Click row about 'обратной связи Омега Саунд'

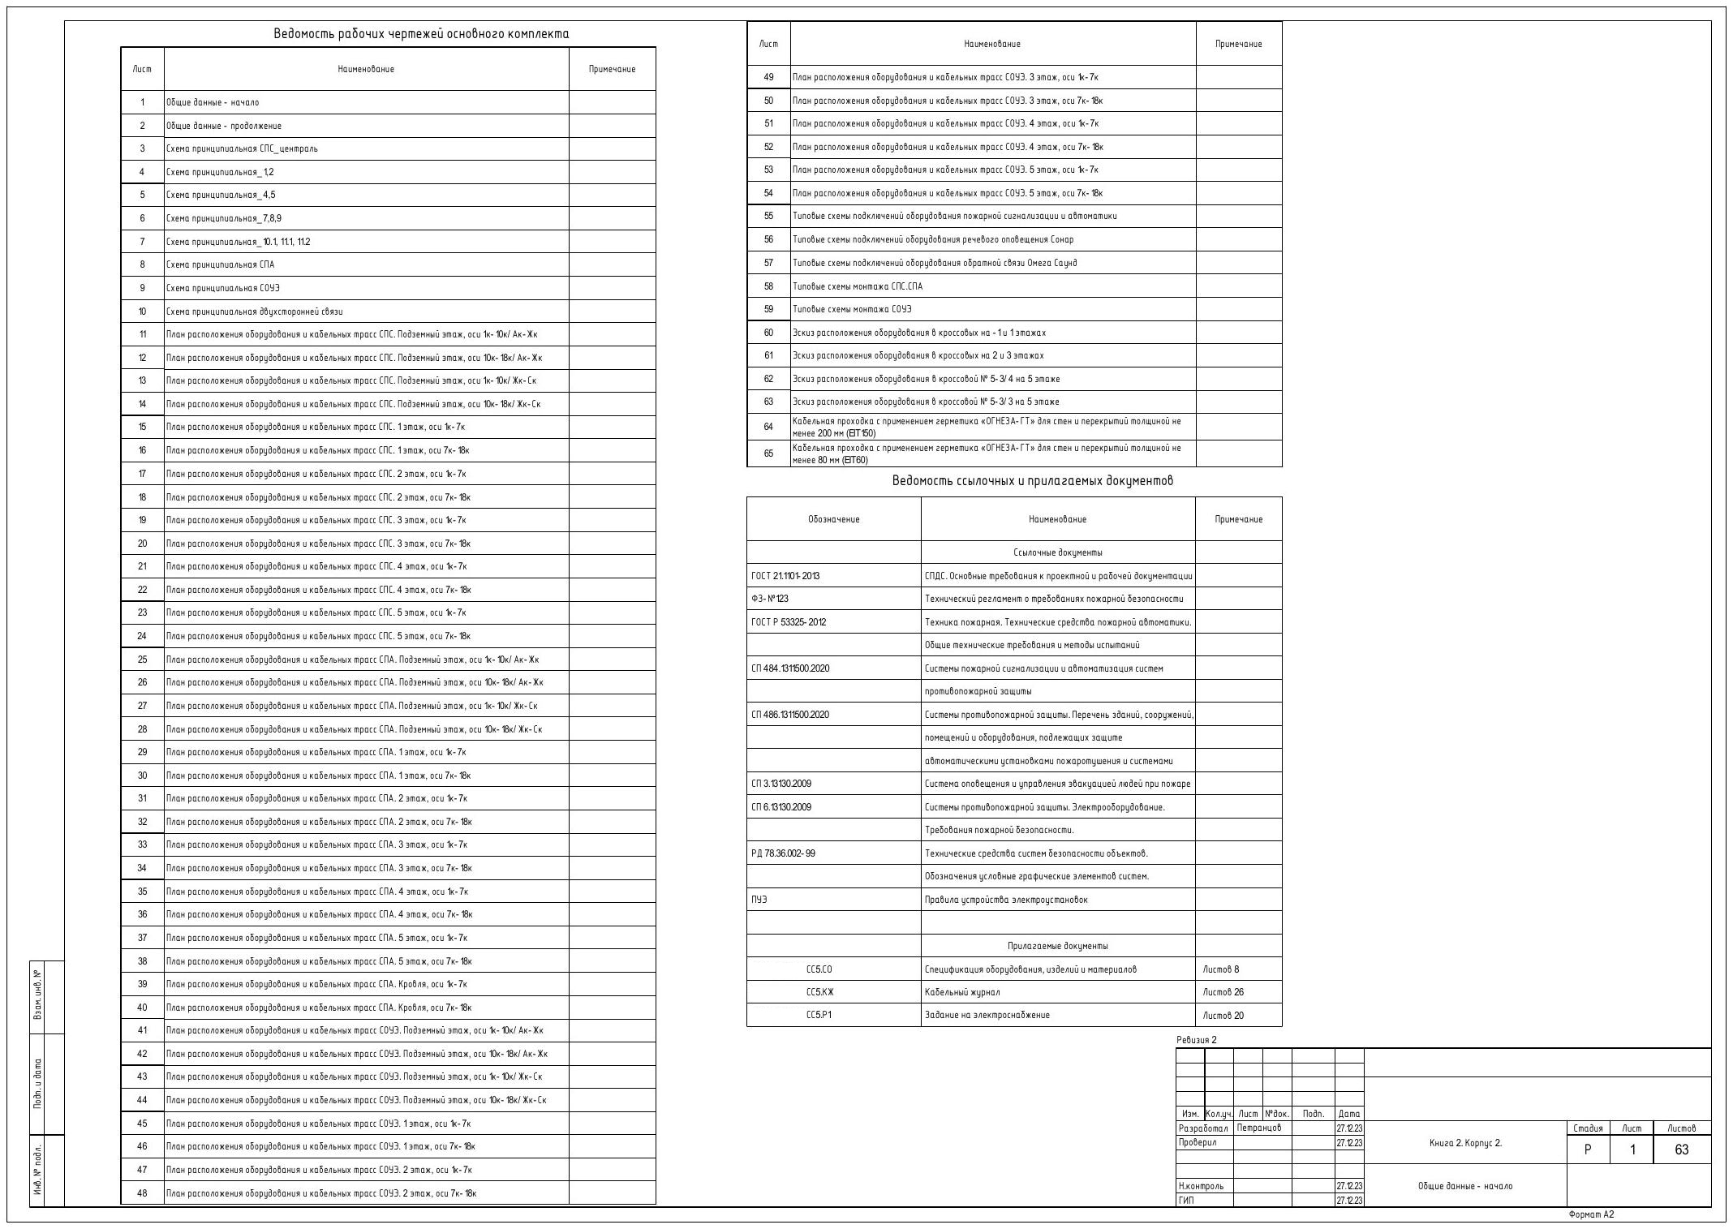point(1014,263)
